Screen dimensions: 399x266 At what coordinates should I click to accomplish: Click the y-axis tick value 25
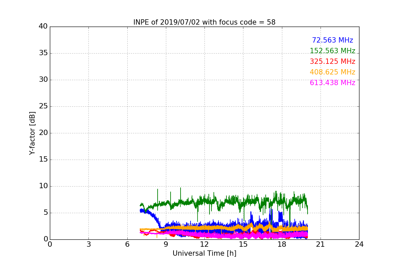(43, 106)
